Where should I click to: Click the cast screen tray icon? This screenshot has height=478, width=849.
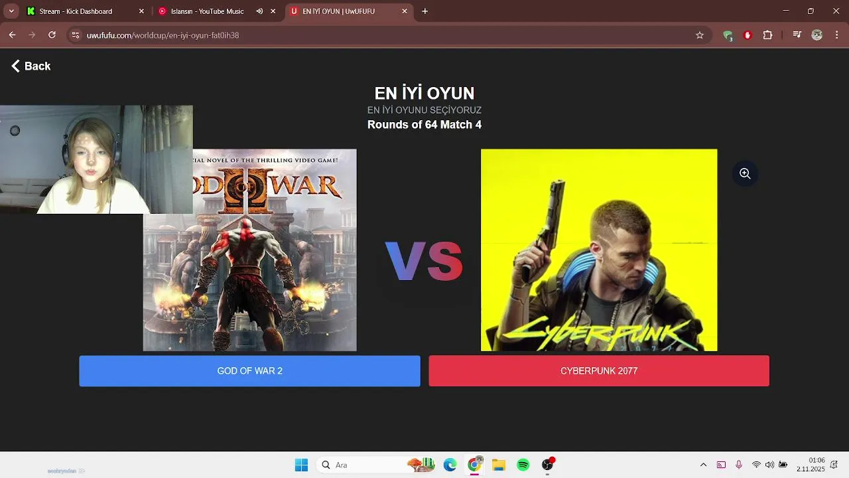(x=721, y=465)
